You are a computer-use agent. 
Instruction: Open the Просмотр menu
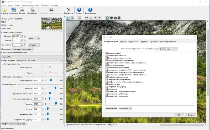point(45,5)
